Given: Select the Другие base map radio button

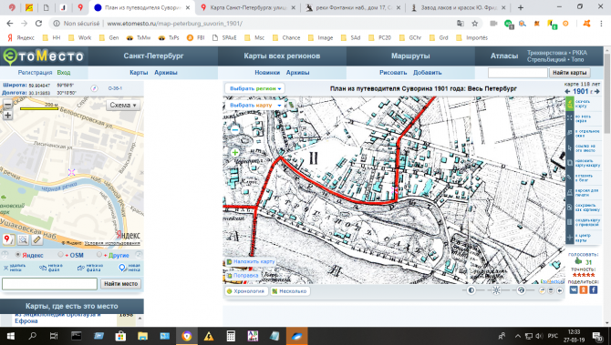Looking at the screenshot, I should [99, 255].
